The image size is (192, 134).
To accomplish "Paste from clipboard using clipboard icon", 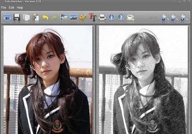I will 36,17.
